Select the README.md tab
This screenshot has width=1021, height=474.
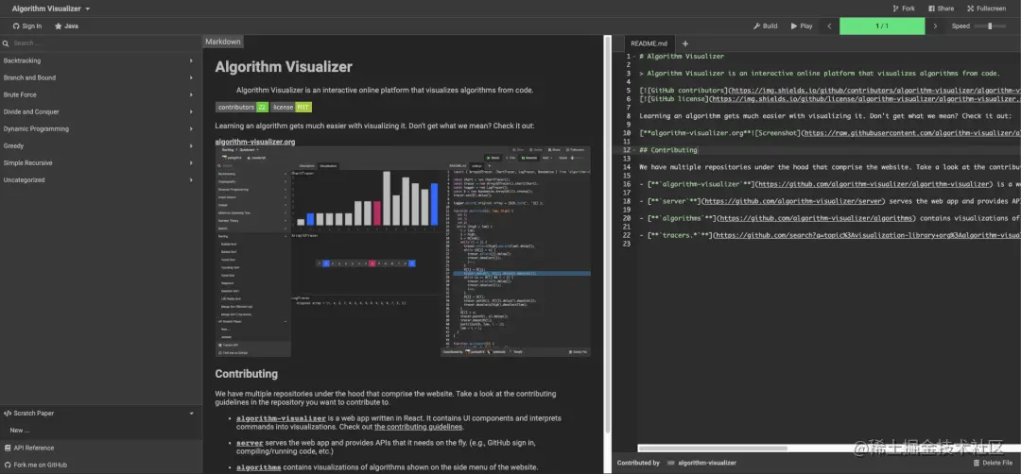(649, 43)
